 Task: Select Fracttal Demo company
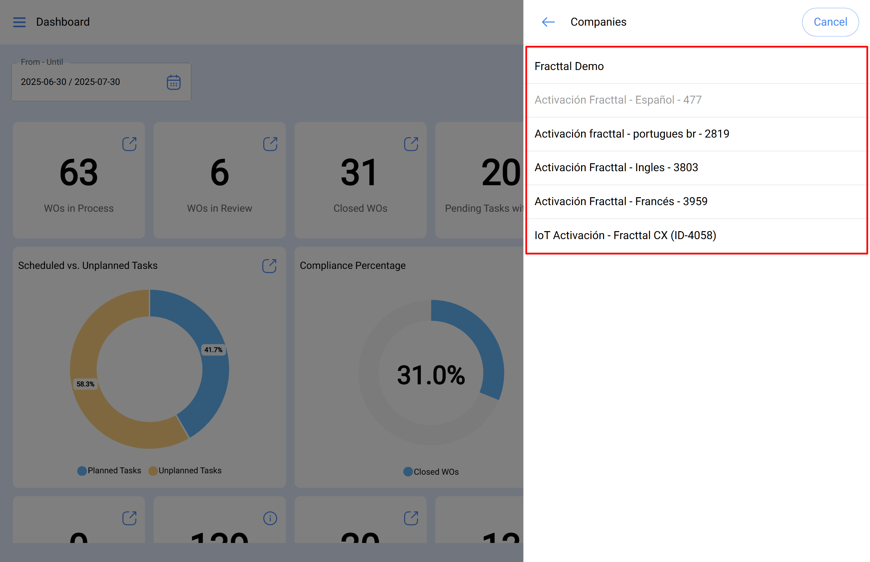click(x=569, y=66)
